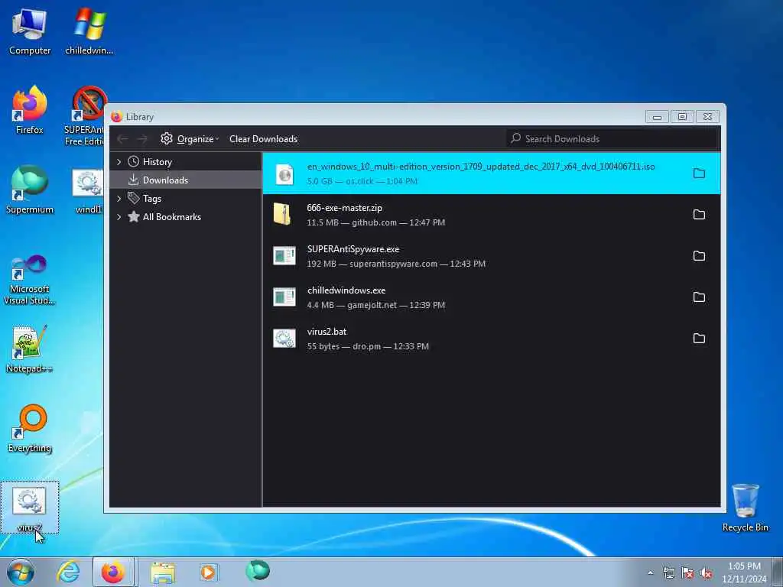783x587 pixels.
Task: Select the SUPERAntiSpyware Free Edition desktop shortcut
Action: pyautogui.click(x=85, y=117)
